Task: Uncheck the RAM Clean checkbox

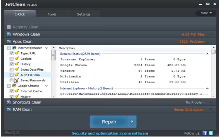Action: pyautogui.click(x=9, y=109)
